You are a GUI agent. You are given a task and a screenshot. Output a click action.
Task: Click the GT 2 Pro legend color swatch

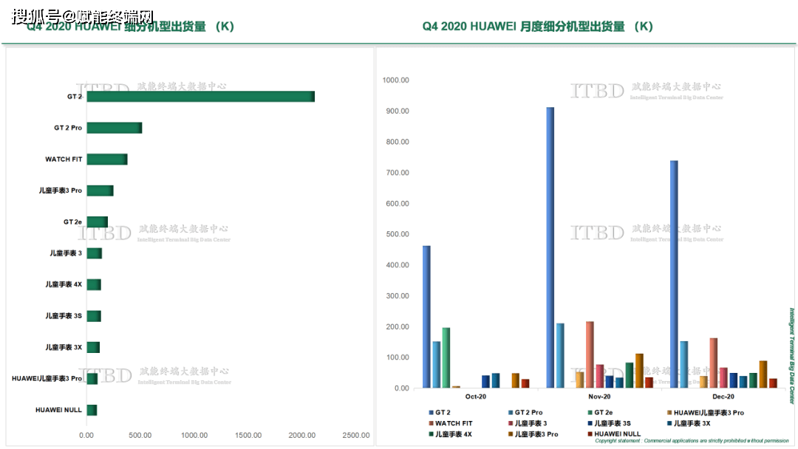pyautogui.click(x=511, y=413)
